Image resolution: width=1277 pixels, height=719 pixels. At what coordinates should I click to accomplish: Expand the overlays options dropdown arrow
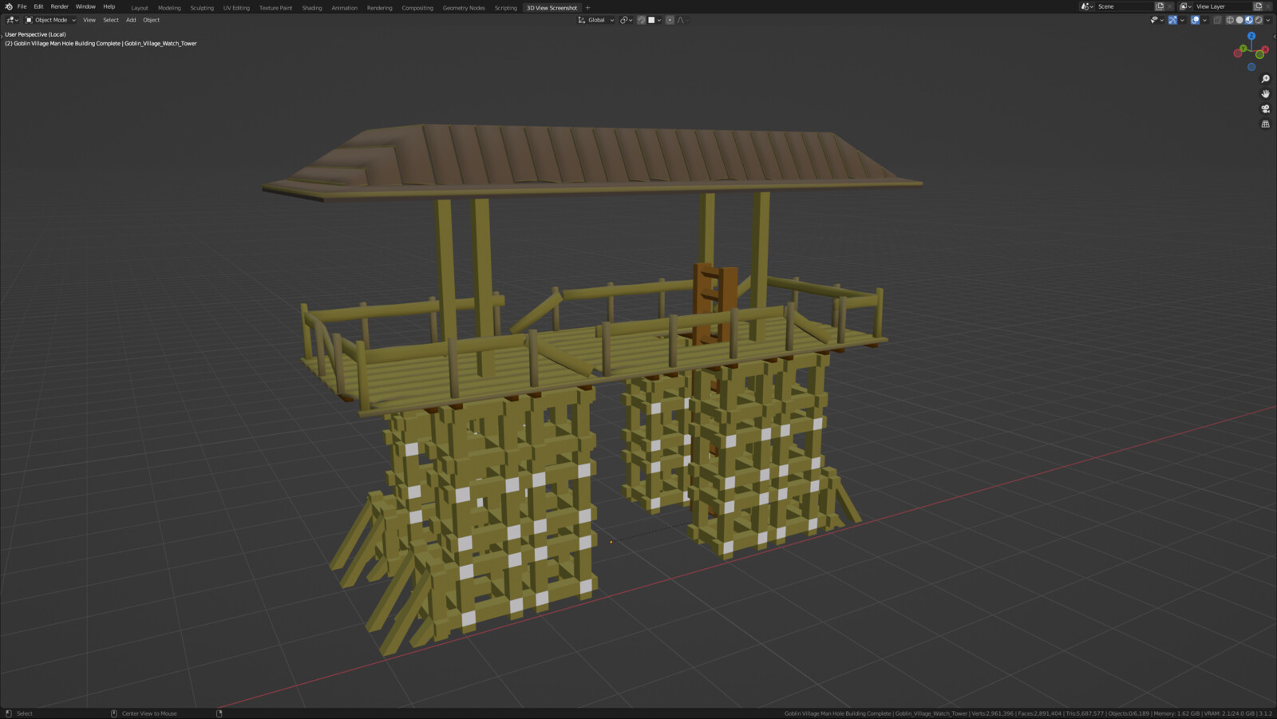click(1204, 20)
